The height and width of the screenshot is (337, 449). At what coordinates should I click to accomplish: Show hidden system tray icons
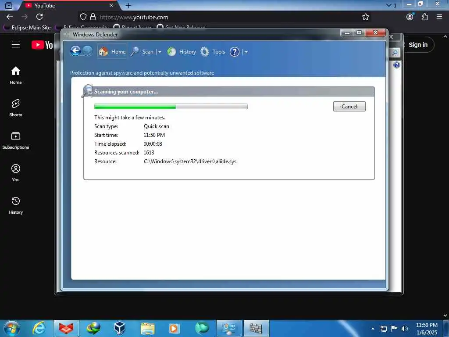[373, 329]
